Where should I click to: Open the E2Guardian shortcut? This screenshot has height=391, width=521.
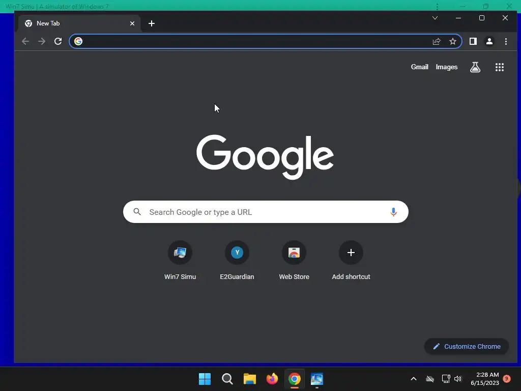(237, 260)
